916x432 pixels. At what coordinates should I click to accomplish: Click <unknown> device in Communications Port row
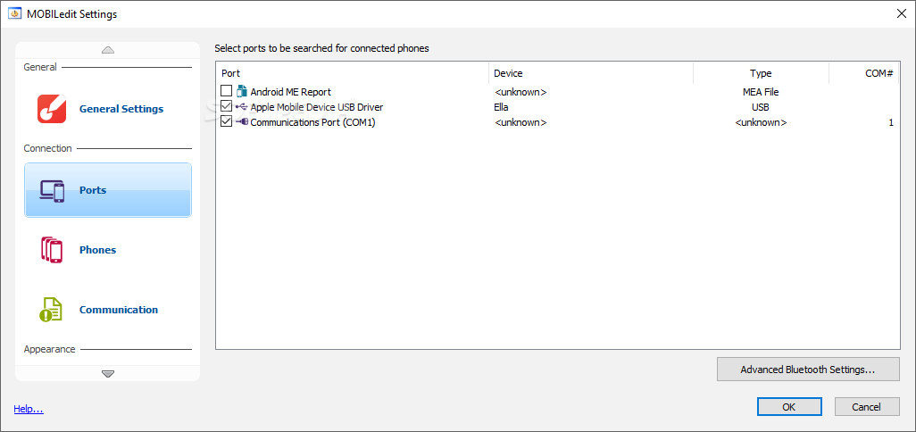coord(520,122)
